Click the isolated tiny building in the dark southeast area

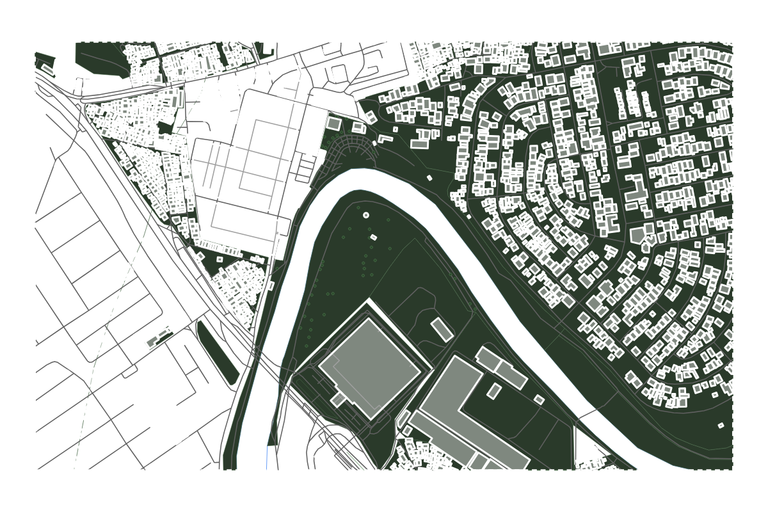721,425
